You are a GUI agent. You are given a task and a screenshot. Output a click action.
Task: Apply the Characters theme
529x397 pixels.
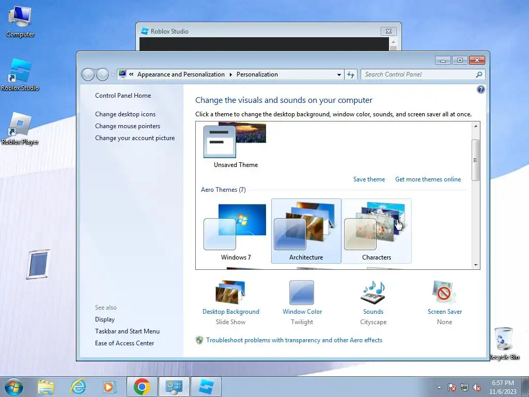pos(377,231)
